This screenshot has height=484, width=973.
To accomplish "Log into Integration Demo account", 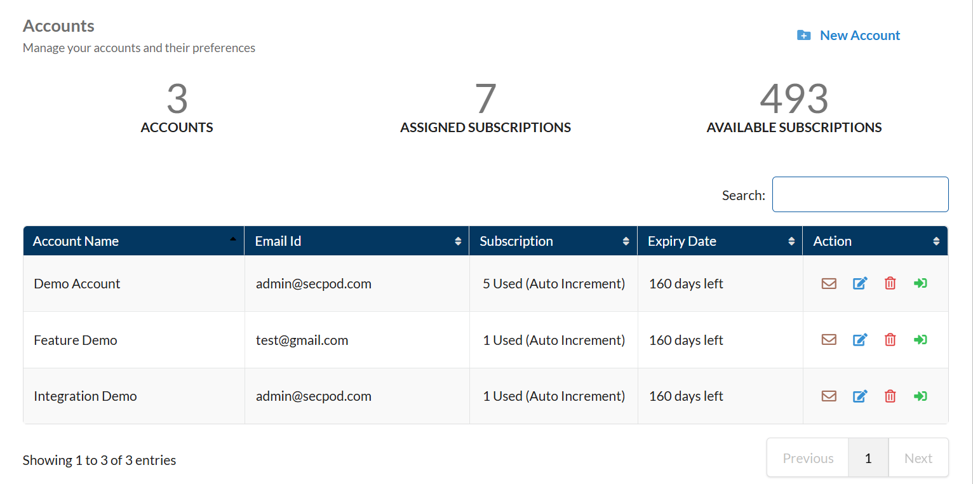I will (x=920, y=396).
